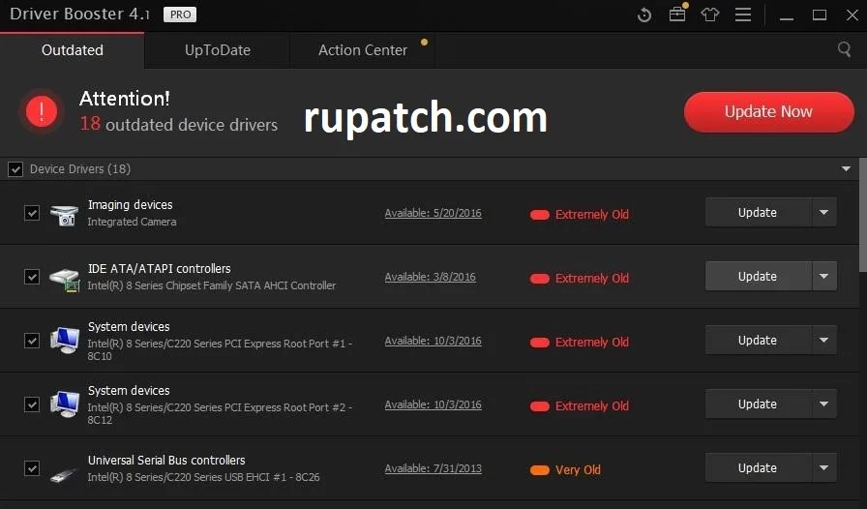Update the Integrated Camera driver
The image size is (867, 509).
point(758,213)
